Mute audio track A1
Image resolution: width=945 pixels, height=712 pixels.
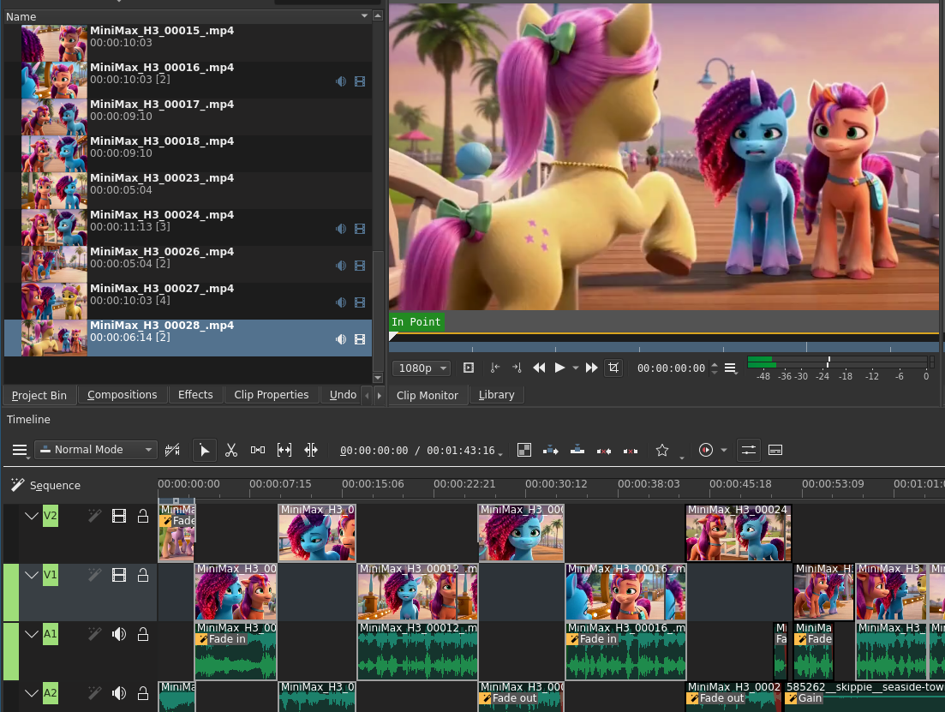[119, 634]
